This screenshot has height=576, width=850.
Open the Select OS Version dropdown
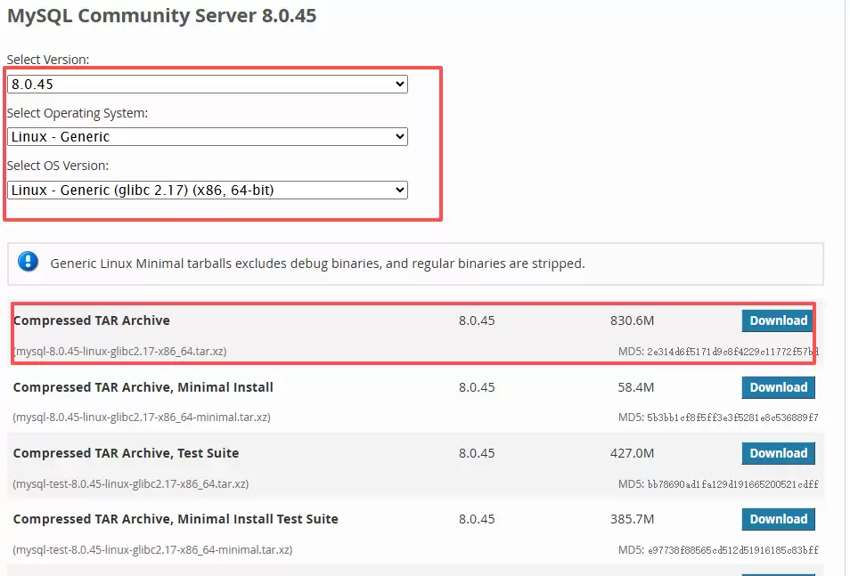207,190
